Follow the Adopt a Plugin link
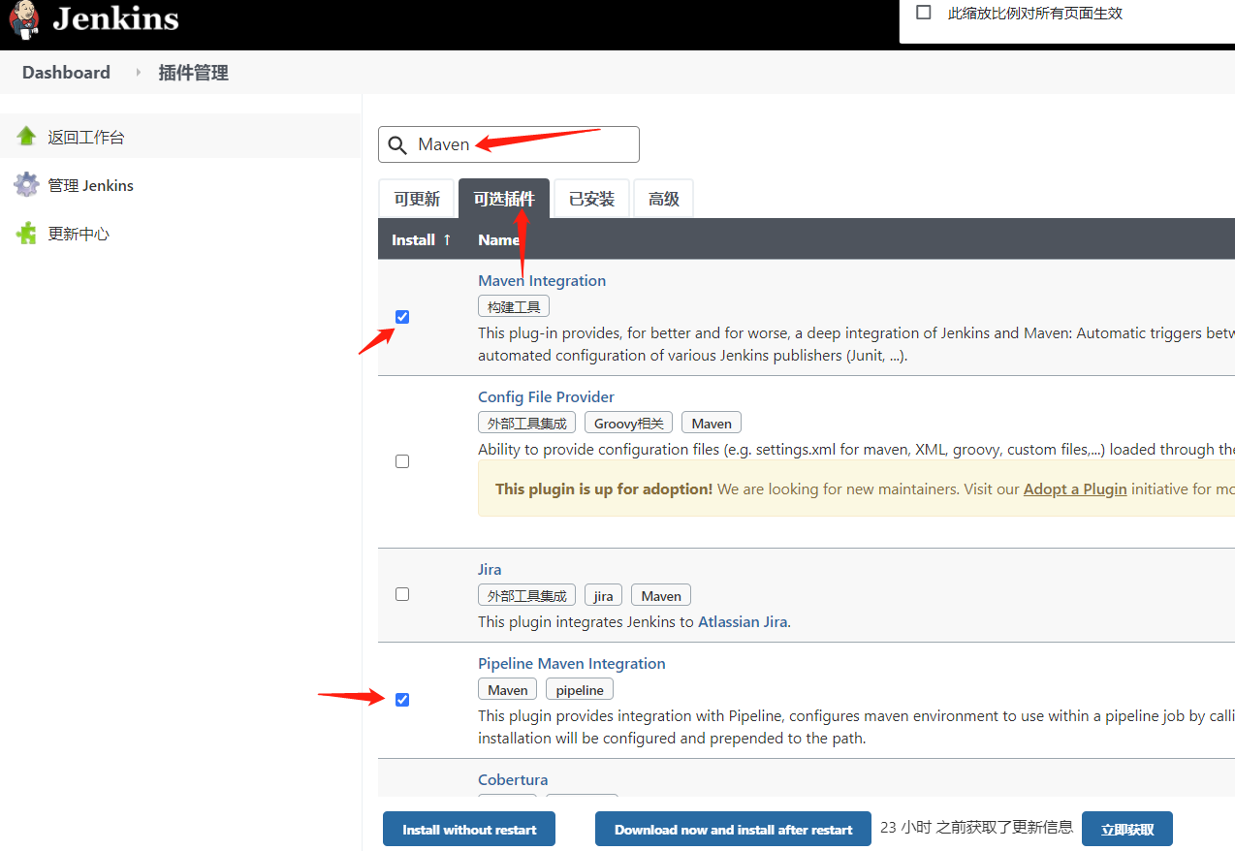The height and width of the screenshot is (851, 1235). click(1075, 489)
